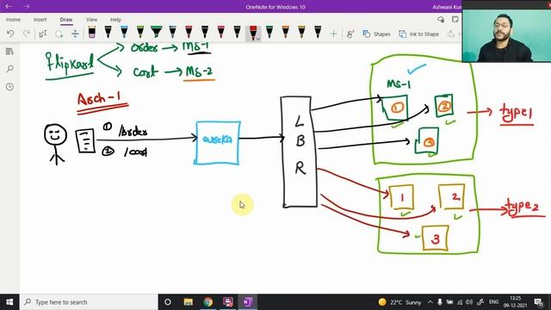Show hidden system tray icons

coord(430,302)
